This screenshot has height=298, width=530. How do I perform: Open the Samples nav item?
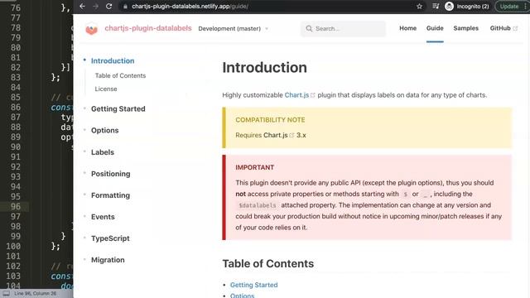[465, 28]
